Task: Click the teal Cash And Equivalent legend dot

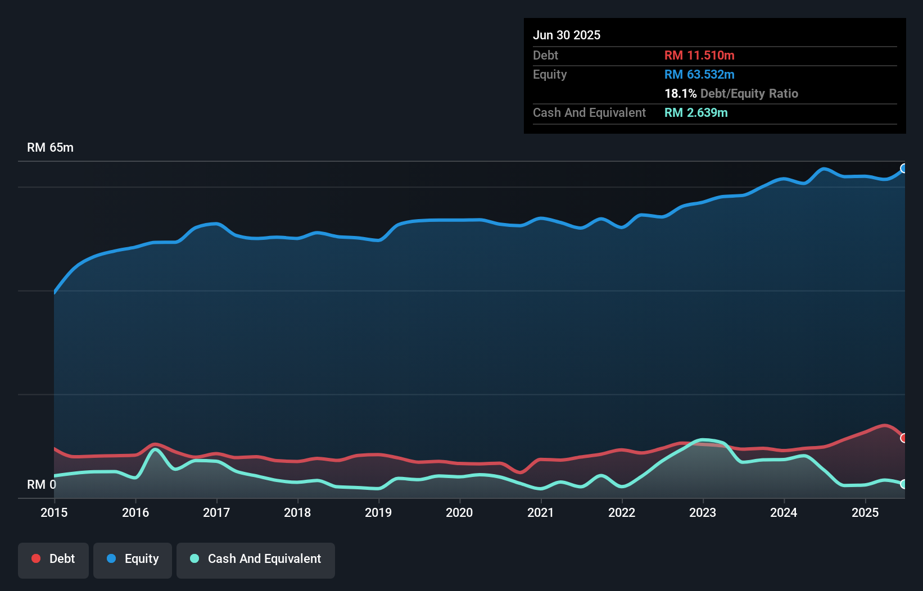Action: tap(194, 558)
